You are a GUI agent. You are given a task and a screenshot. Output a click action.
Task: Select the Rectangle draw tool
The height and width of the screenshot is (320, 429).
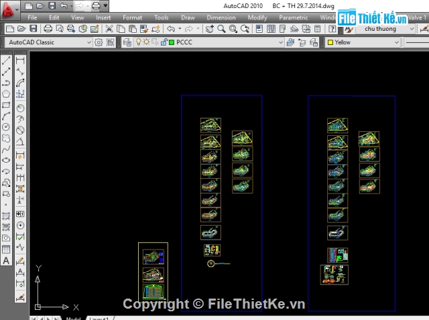(x=6, y=105)
